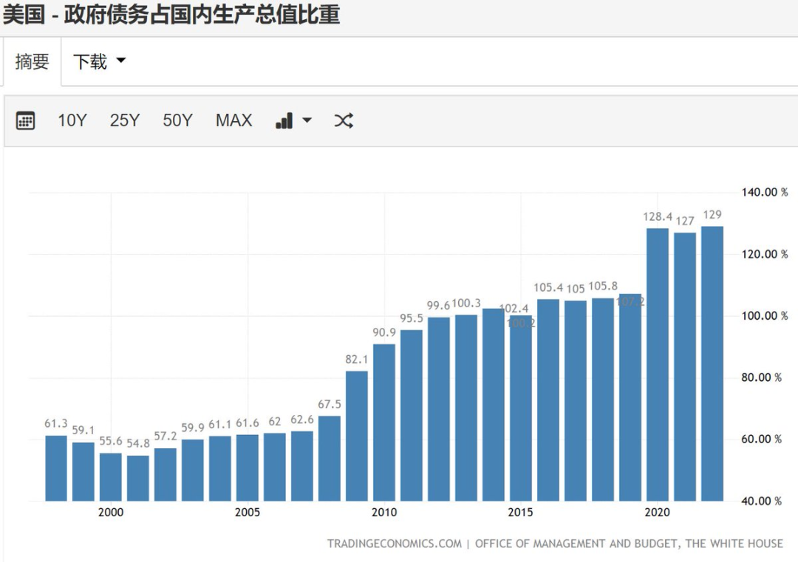The height and width of the screenshot is (562, 798).
Task: Click the bar labeled 82.1
Action: pos(357,436)
